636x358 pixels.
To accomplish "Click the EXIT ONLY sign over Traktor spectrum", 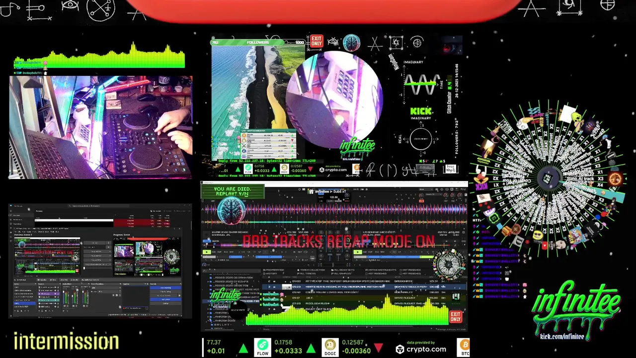I will pos(456,317).
